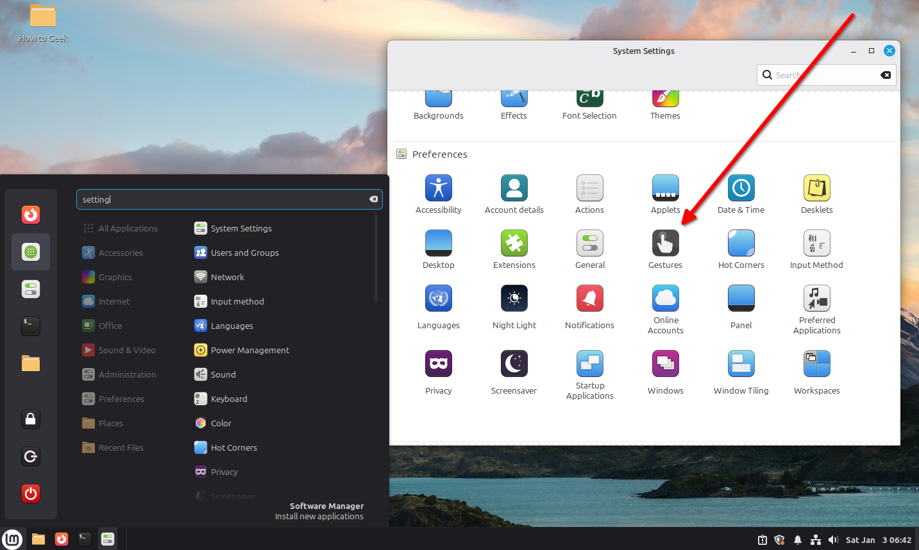Launch Firefox from the menu sidebar
Image resolution: width=919 pixels, height=550 pixels.
coord(30,215)
